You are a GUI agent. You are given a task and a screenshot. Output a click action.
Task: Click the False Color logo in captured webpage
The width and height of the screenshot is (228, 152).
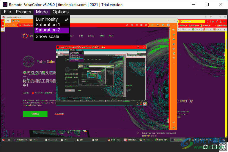(29, 62)
